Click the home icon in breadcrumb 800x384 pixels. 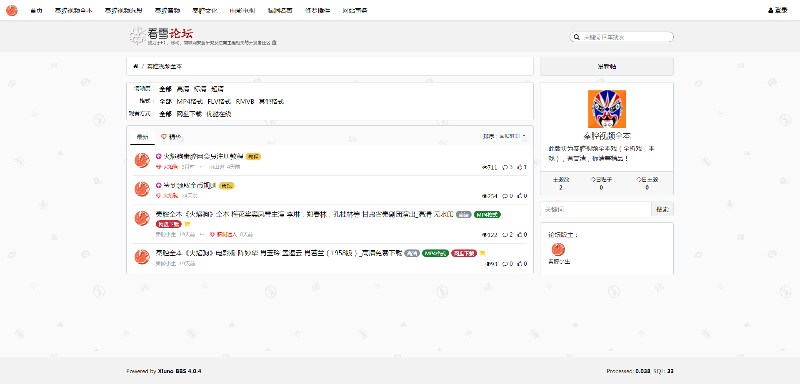(135, 66)
